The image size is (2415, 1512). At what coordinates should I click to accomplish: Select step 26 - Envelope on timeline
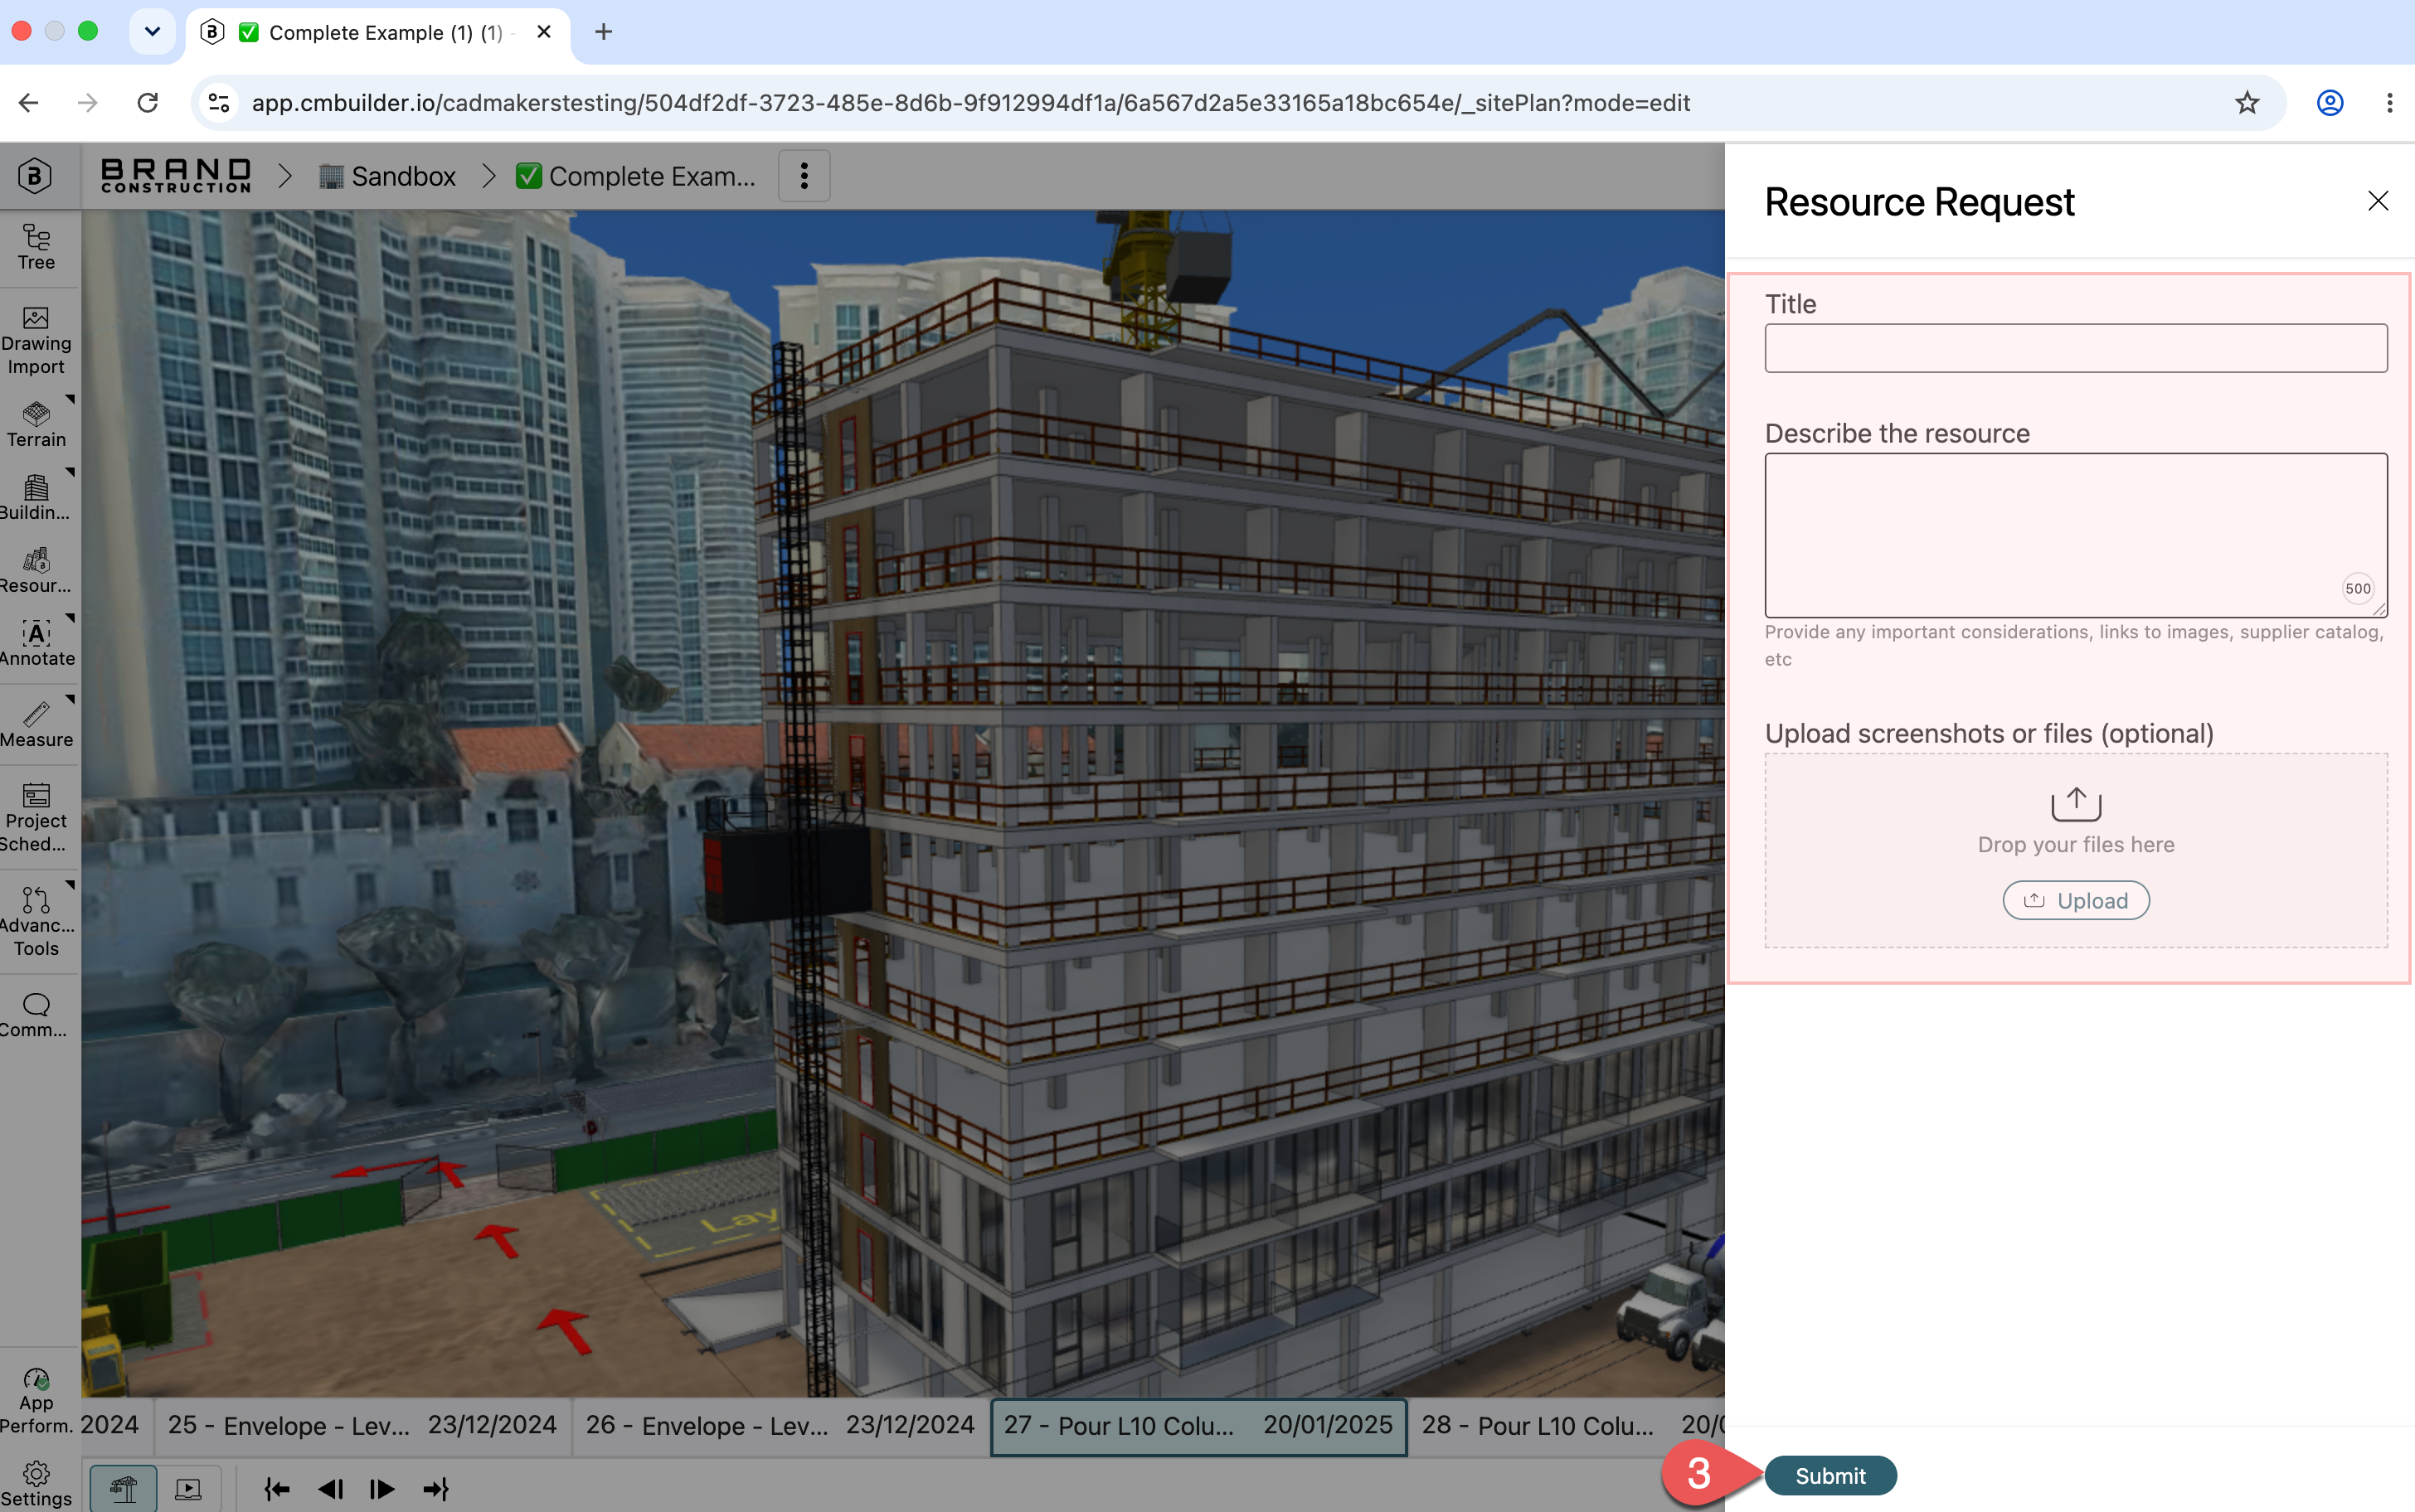click(x=780, y=1425)
